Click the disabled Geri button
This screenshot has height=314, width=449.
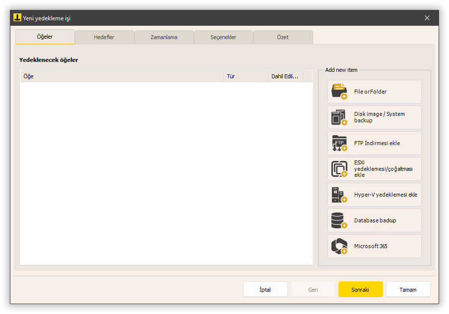coord(313,289)
